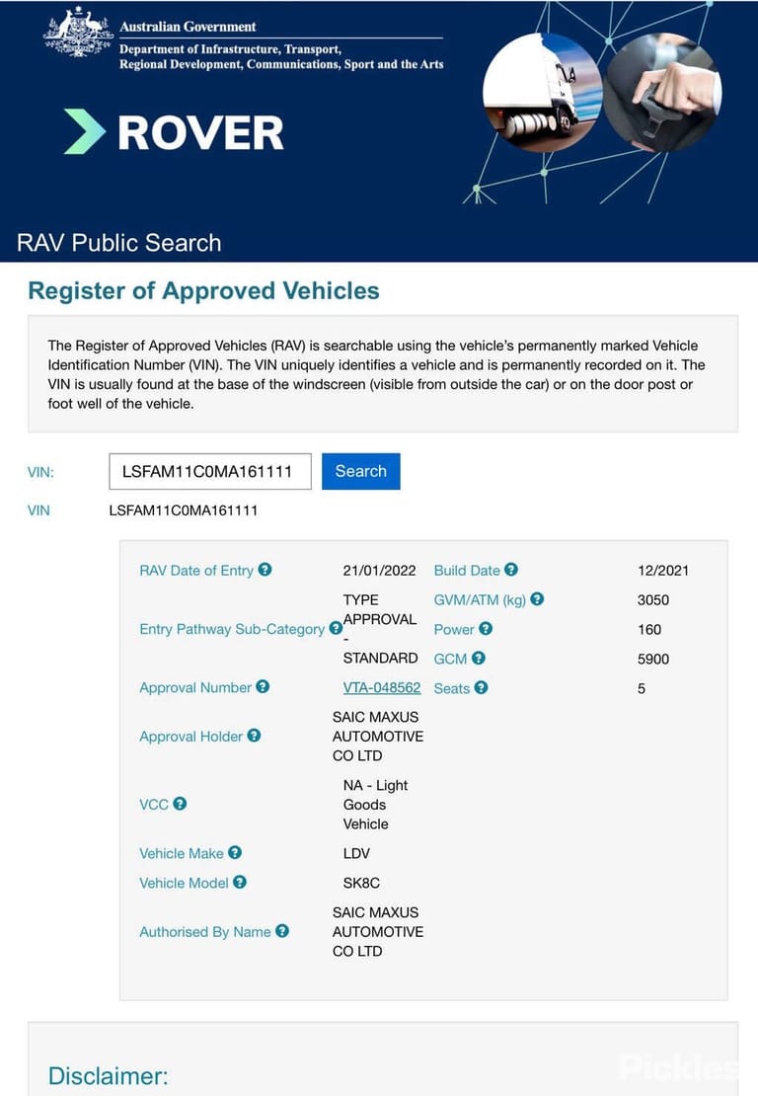The image size is (758, 1096).
Task: Click TYPE APPROVAL - STANDARD value
Action: point(380,628)
